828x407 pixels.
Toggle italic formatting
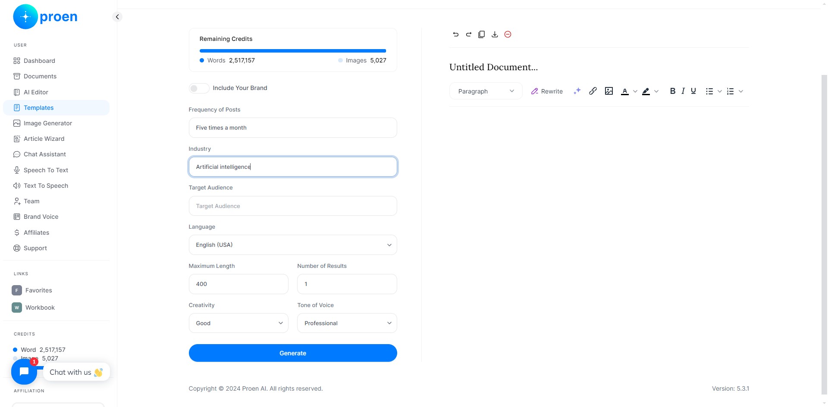[x=683, y=91]
